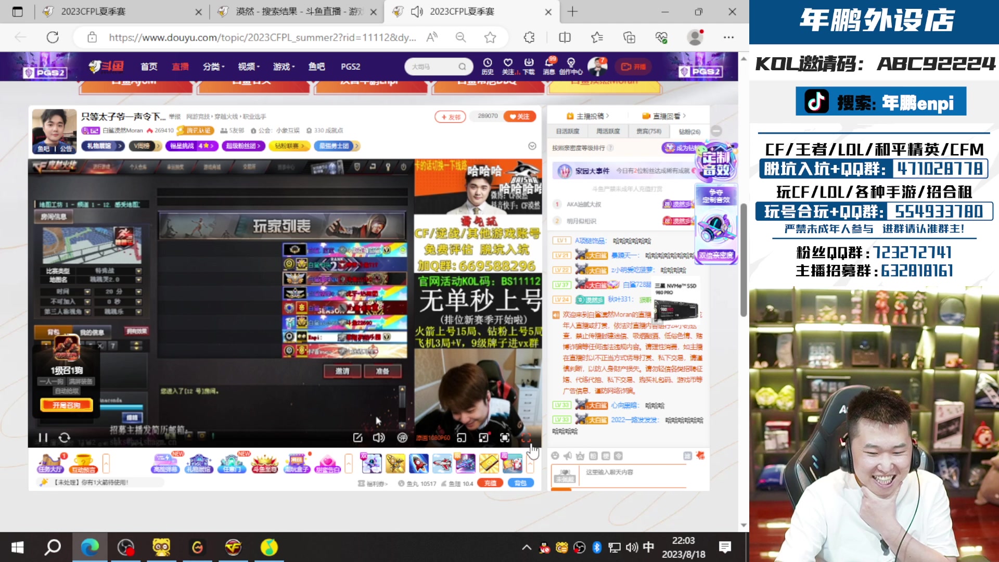
Task: Open 礼物展馆 pill under streamer name
Action: [103, 146]
